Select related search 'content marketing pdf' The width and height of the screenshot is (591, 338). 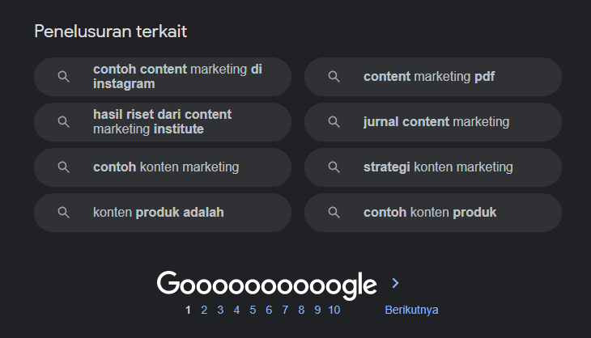coord(433,77)
